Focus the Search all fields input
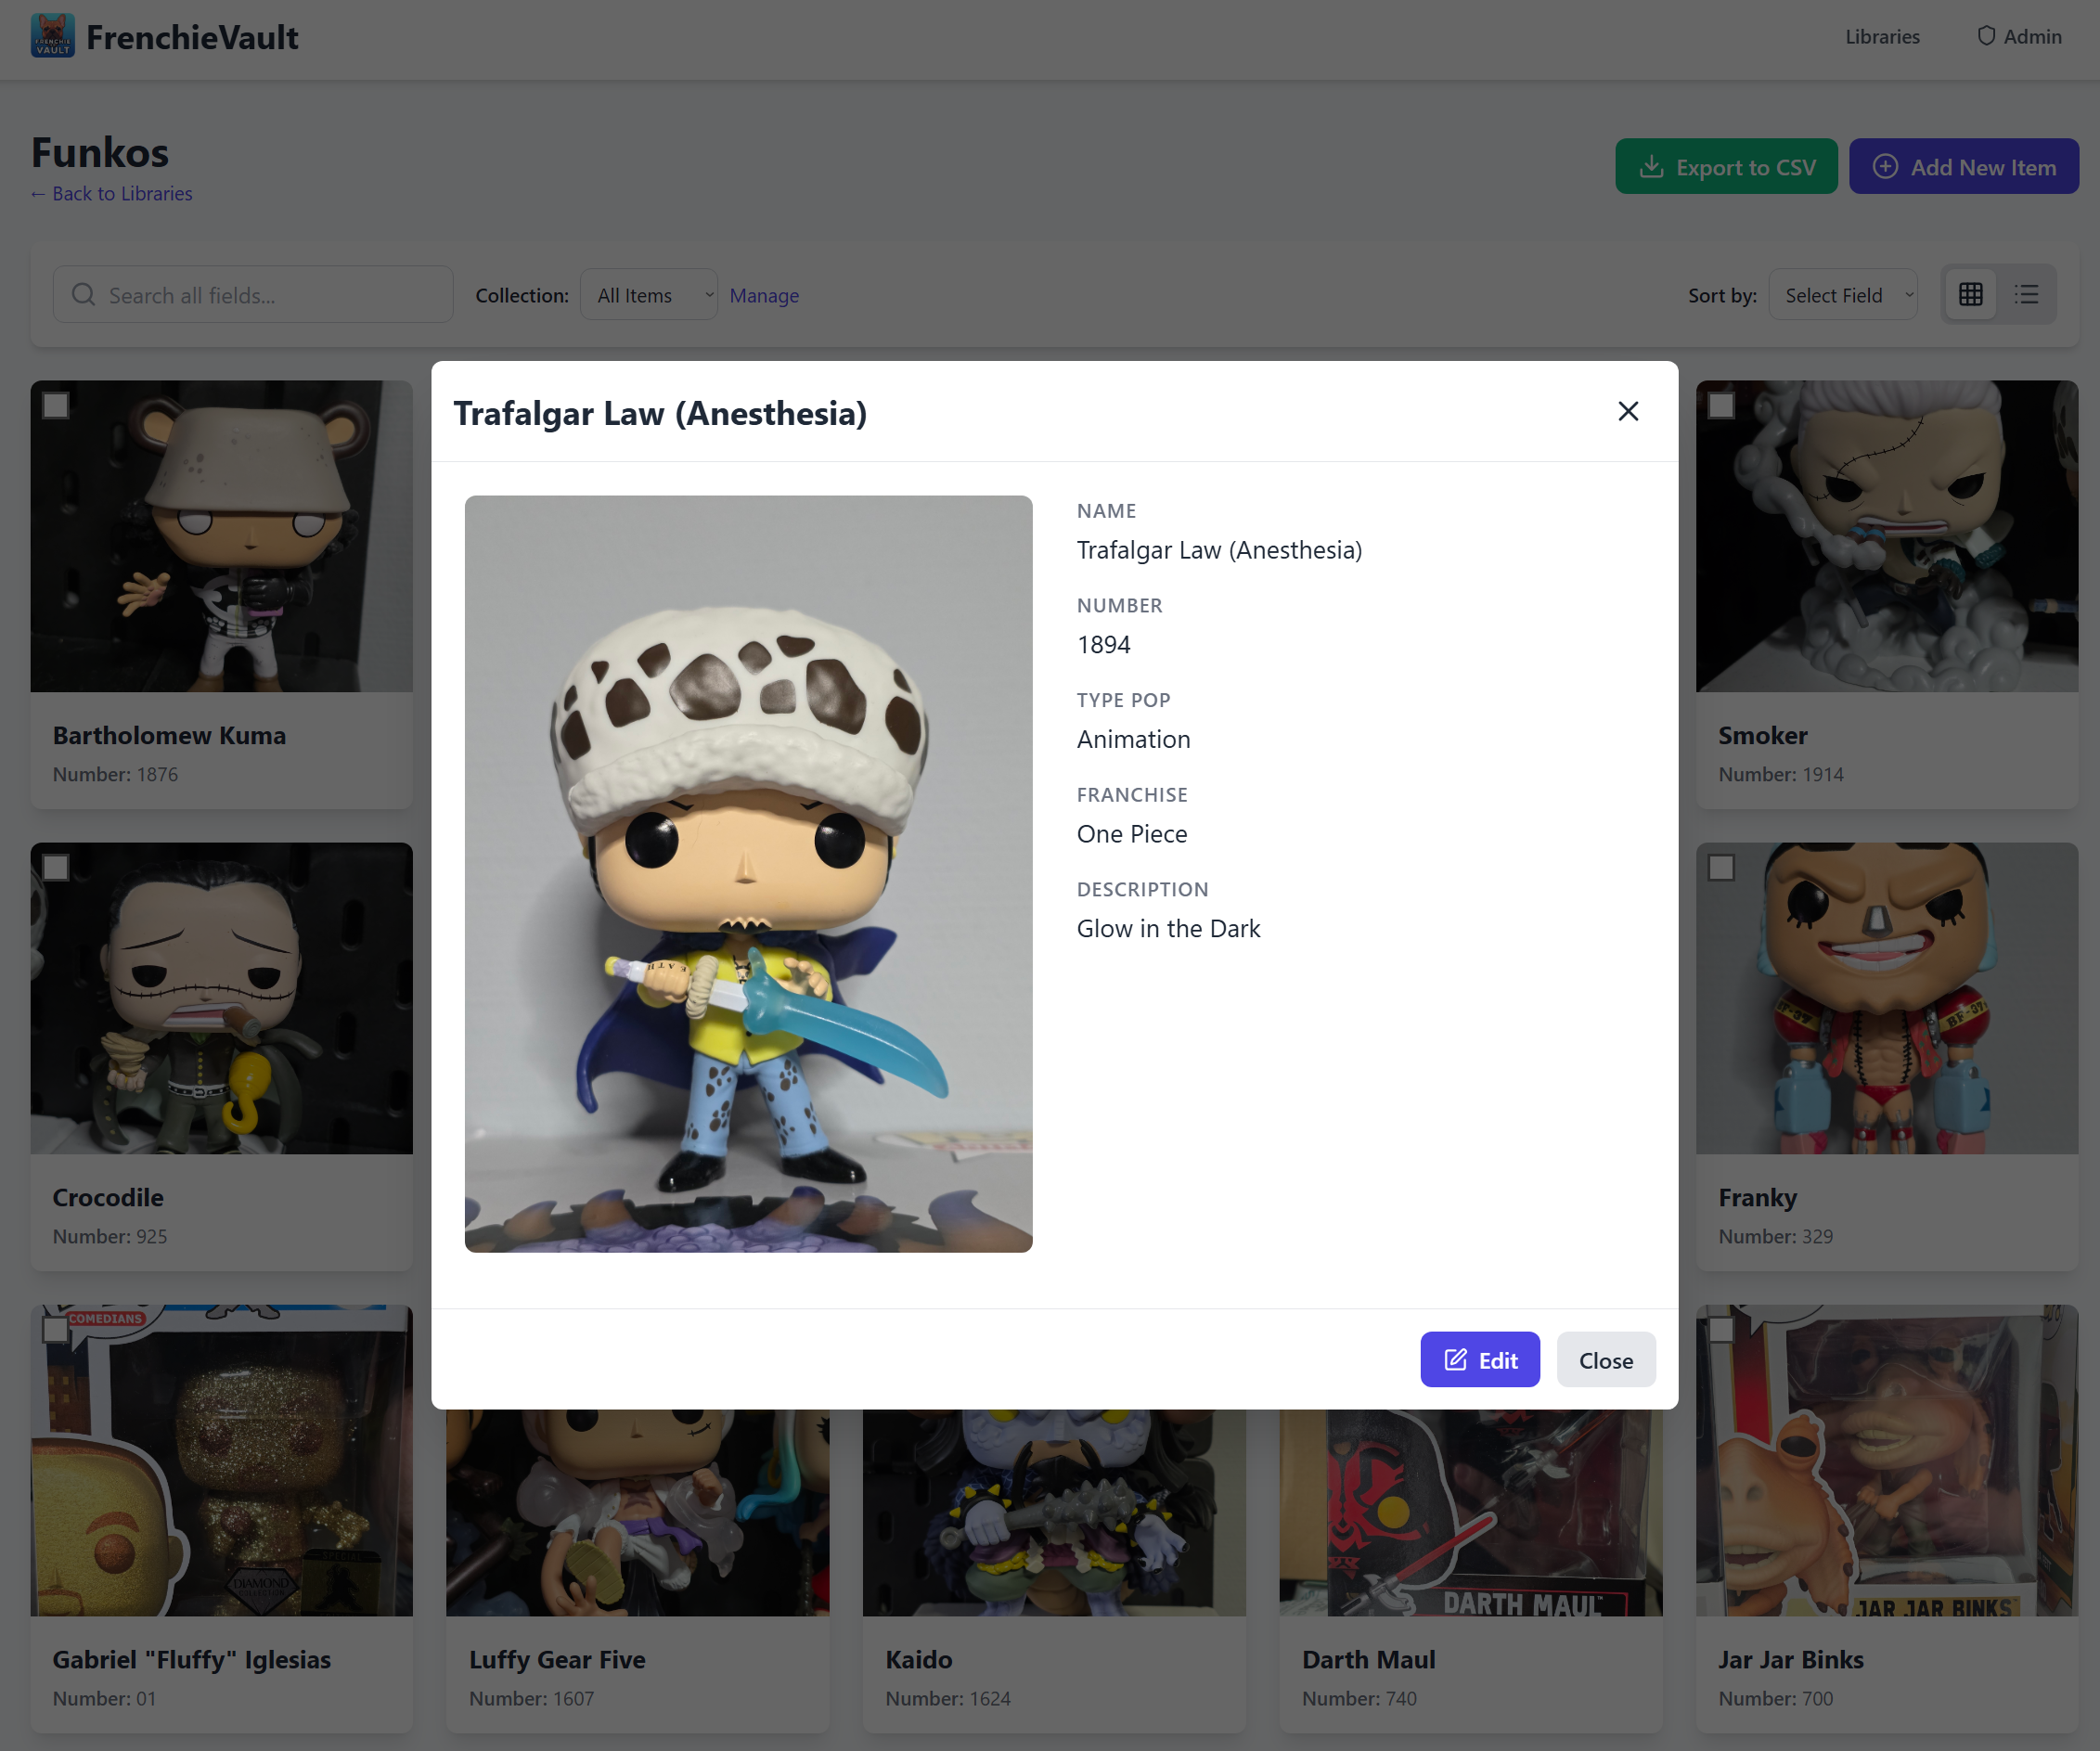2100x1751 pixels. (x=253, y=295)
